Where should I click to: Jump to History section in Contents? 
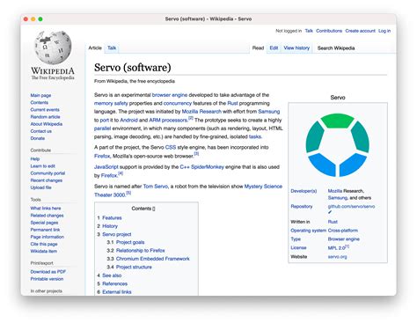(110, 226)
